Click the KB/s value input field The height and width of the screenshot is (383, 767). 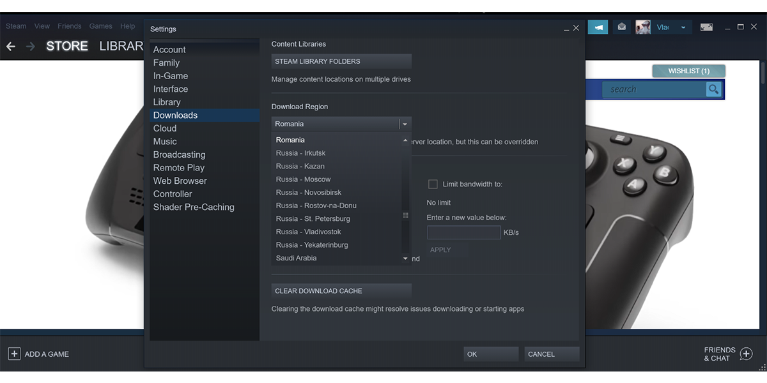[463, 232]
